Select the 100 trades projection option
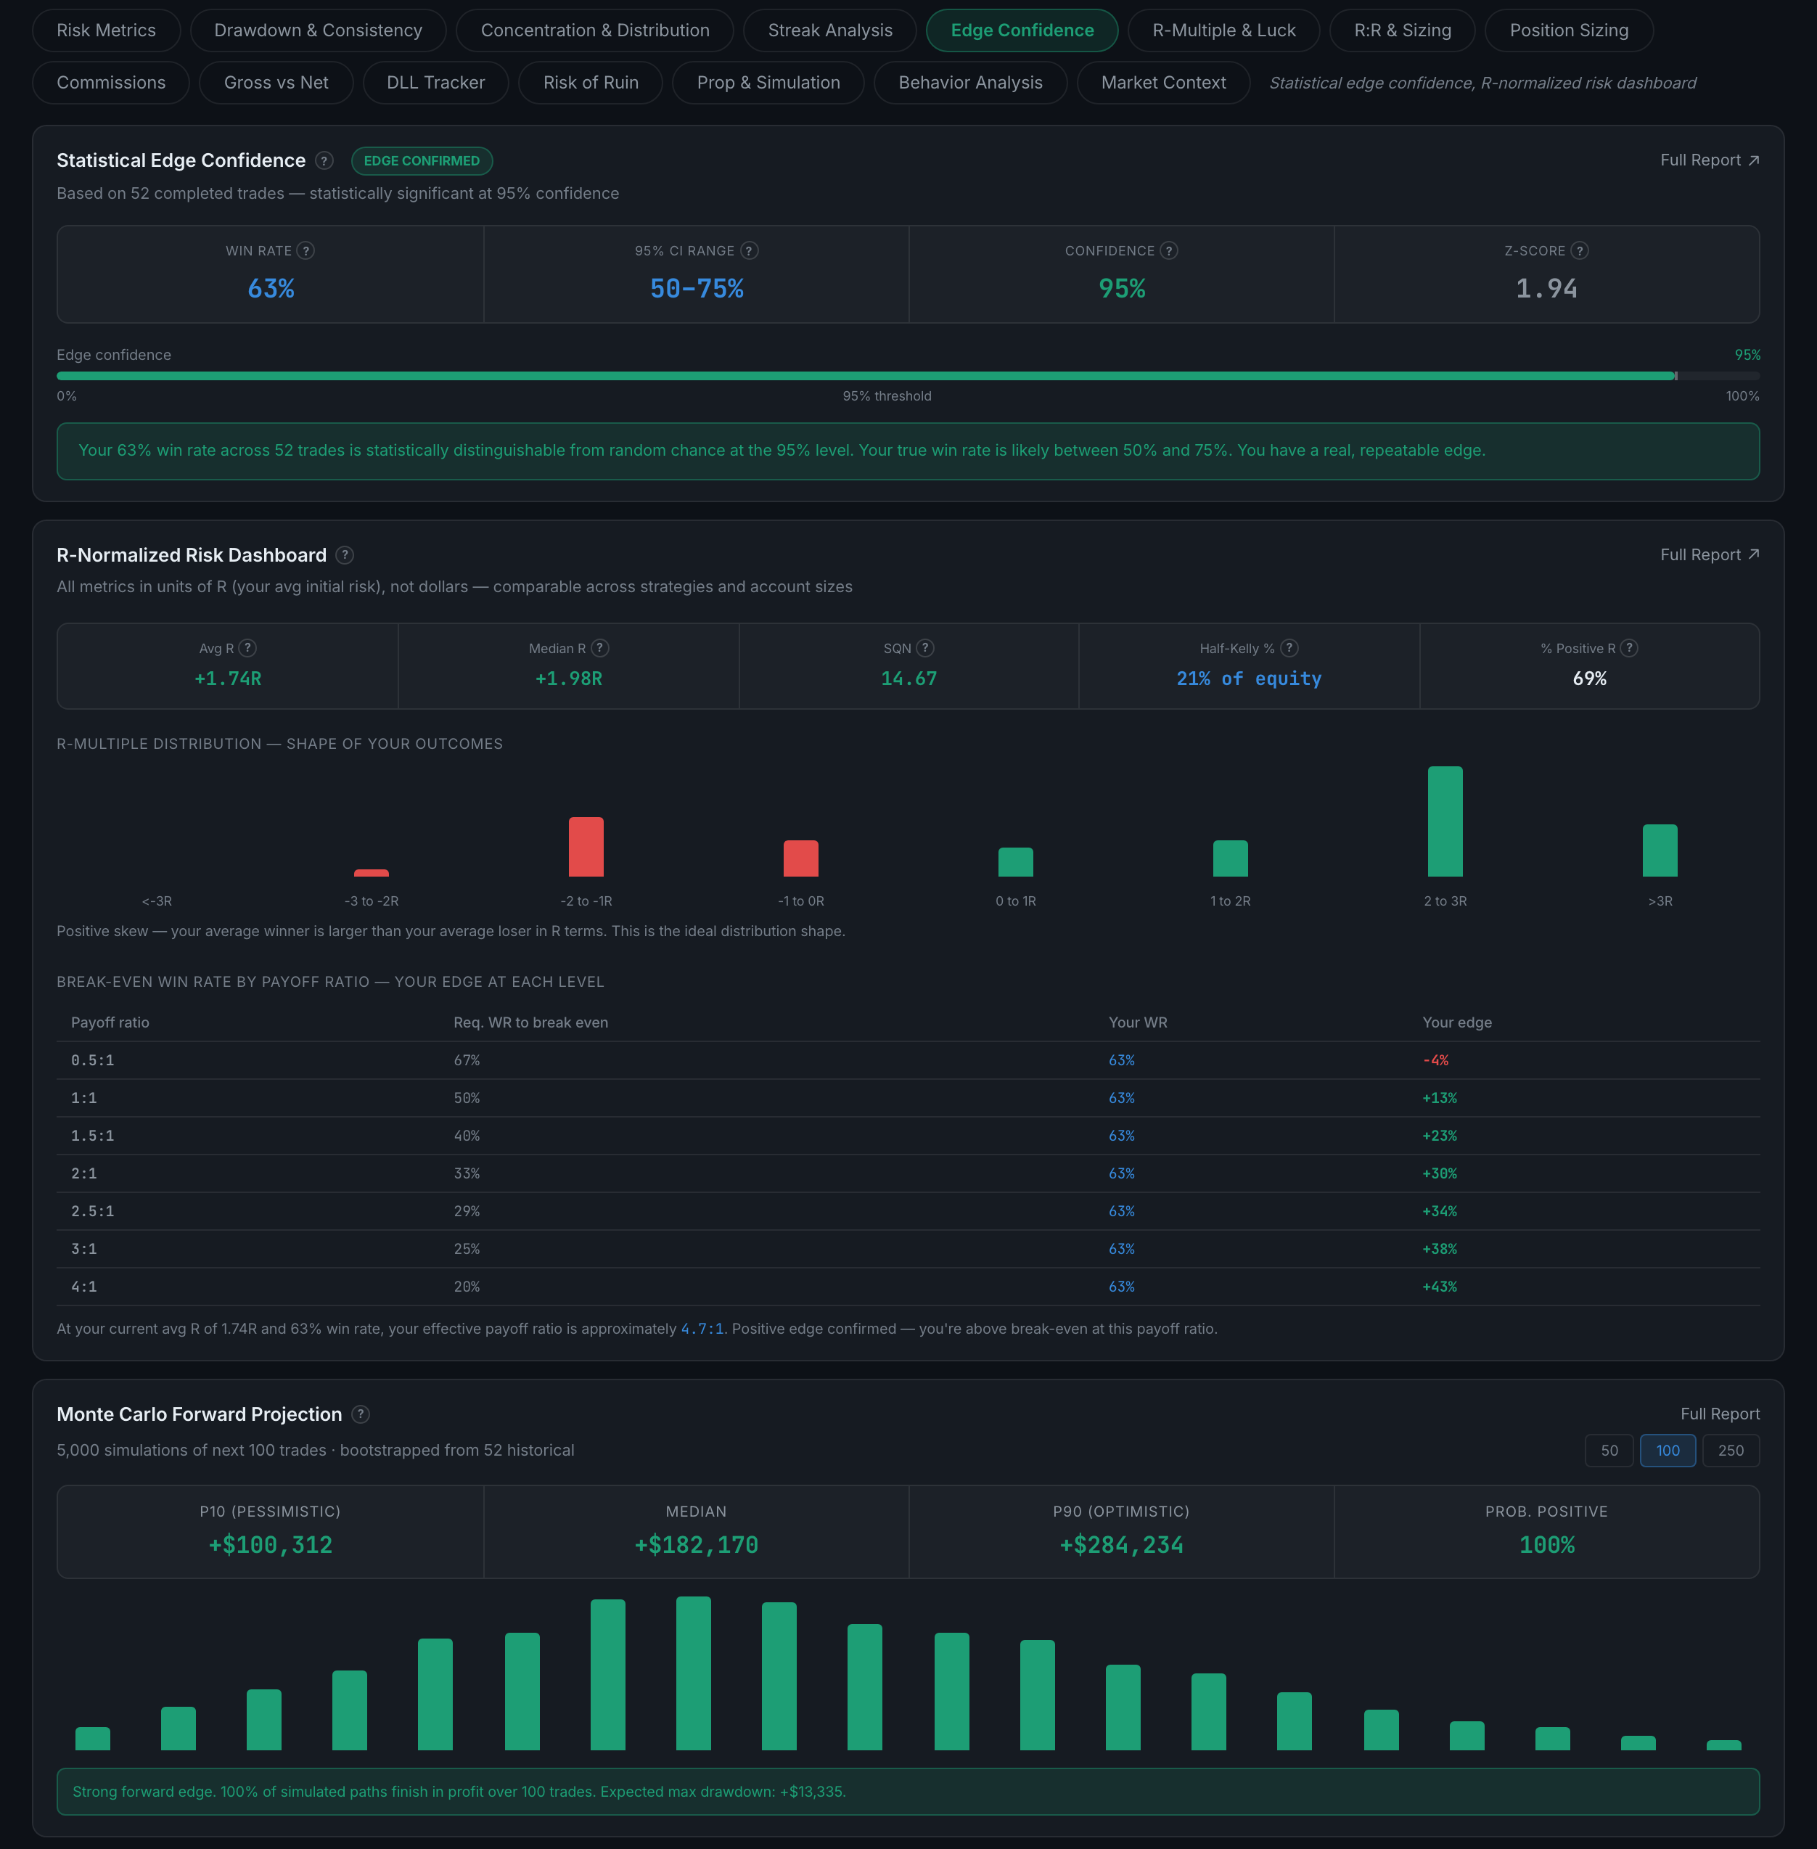 pyautogui.click(x=1668, y=1450)
